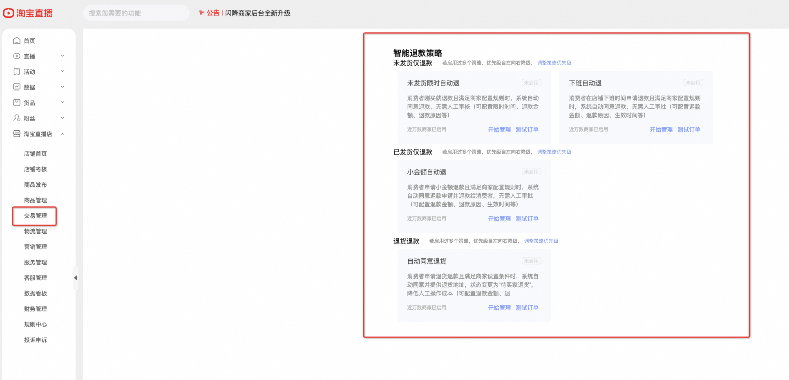This screenshot has height=380, width=789.
Task: Click the 公告 announcement flag icon
Action: 202,13
